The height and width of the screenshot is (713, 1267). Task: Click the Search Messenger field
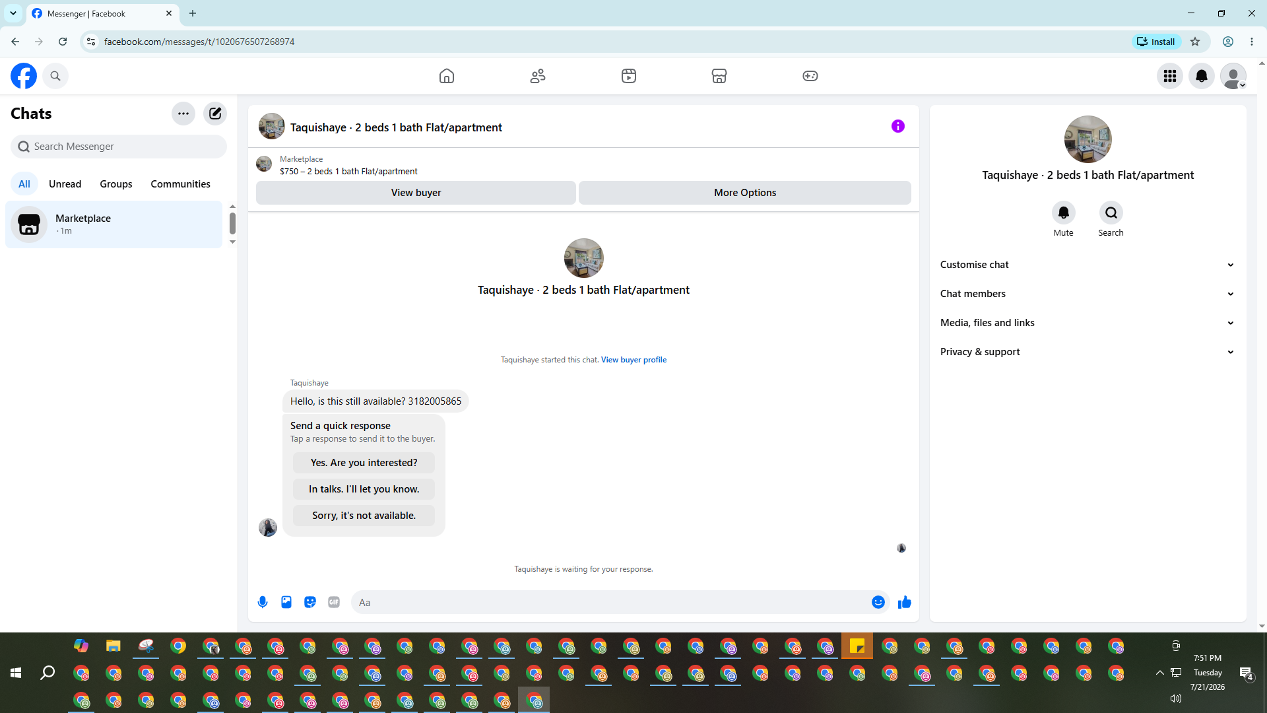pyautogui.click(x=119, y=147)
